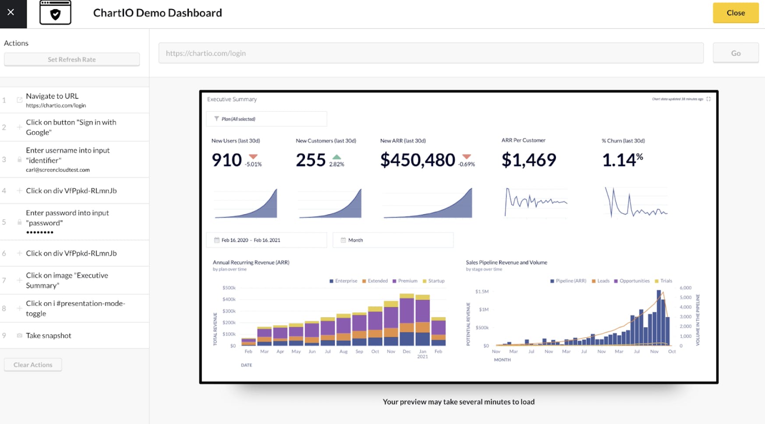Toggle the Extended legend item
This screenshot has width=765, height=424.
[375, 281]
